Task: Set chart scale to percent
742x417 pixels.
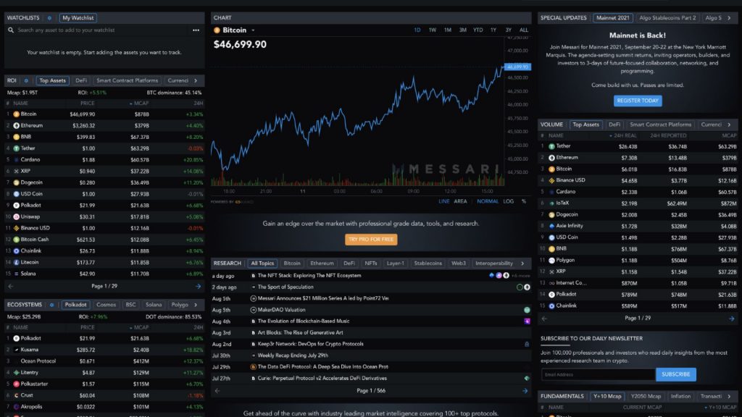Action: coord(524,201)
